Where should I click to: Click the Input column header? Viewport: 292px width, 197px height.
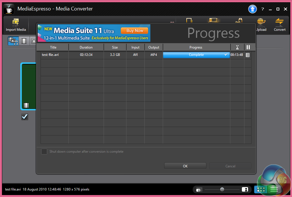[x=135, y=47]
